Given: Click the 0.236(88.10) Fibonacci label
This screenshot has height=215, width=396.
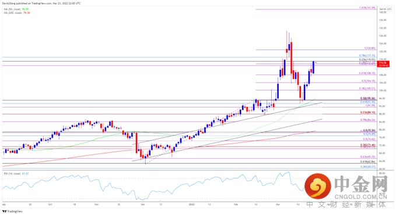Looking at the screenshot, I should coord(367,113).
